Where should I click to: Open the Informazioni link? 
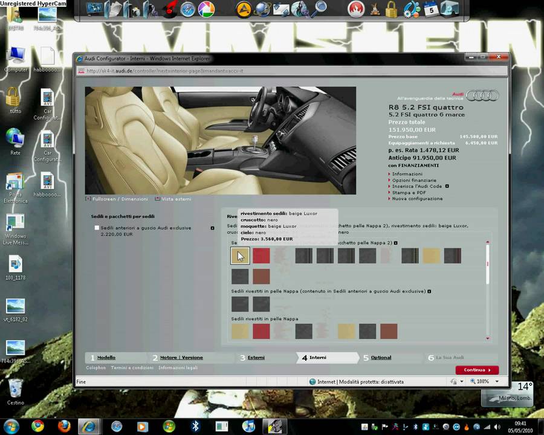pos(407,174)
